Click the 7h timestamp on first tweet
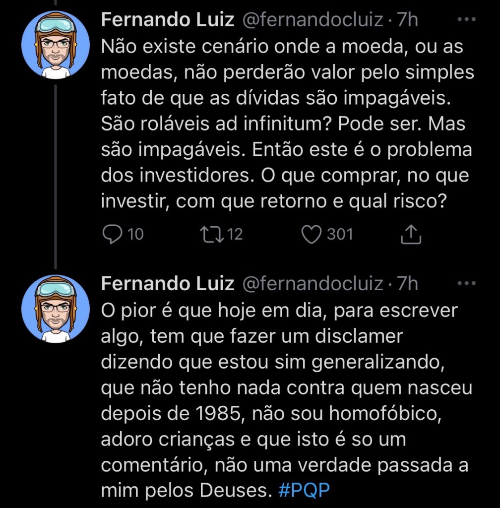Viewport: 500px width, 508px height. [408, 20]
